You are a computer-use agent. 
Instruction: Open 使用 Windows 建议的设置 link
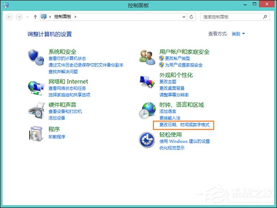coord(184,141)
